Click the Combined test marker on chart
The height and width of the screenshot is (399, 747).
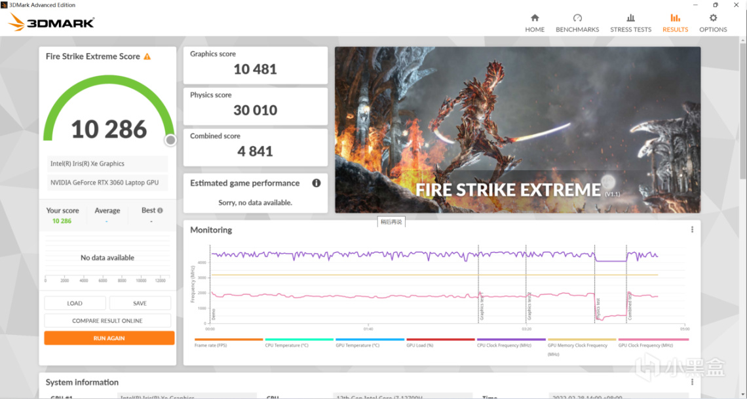pyautogui.click(x=630, y=305)
